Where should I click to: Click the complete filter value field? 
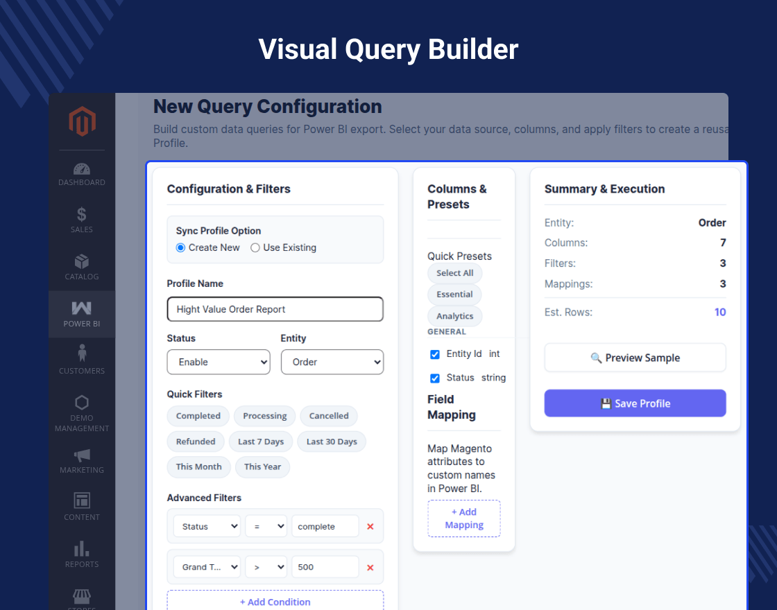pos(325,526)
